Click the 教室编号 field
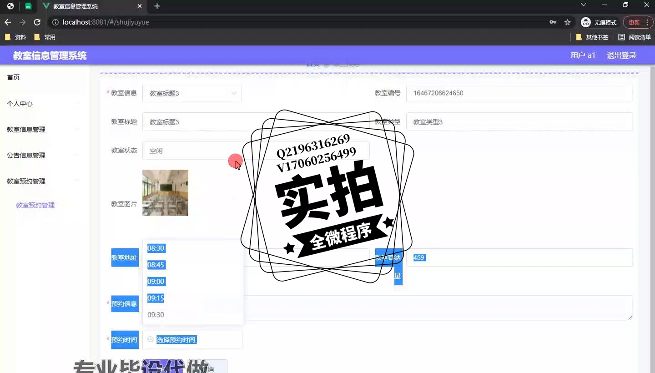The height and width of the screenshot is (373, 655). [519, 93]
